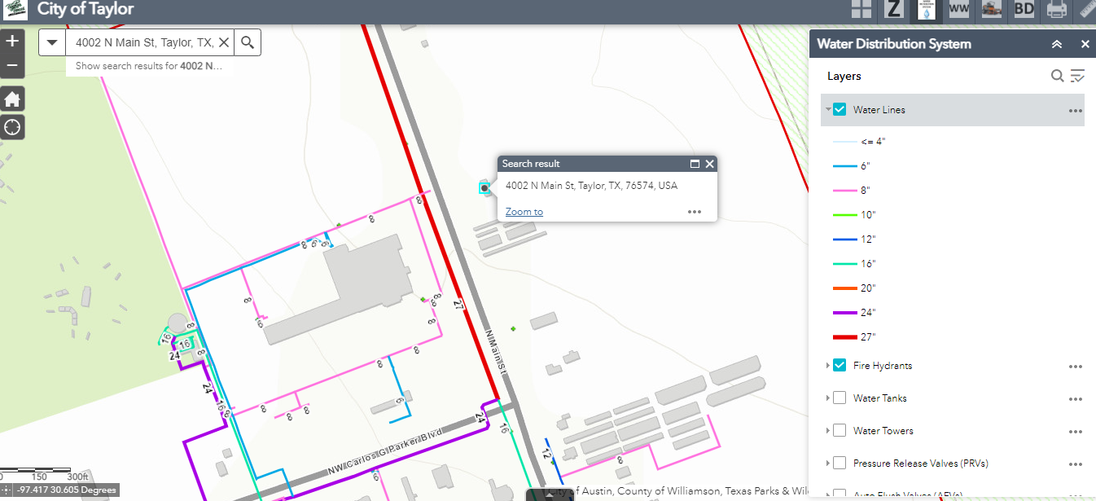
Task: Collapse the Water Distribution System panel
Action: [1056, 44]
